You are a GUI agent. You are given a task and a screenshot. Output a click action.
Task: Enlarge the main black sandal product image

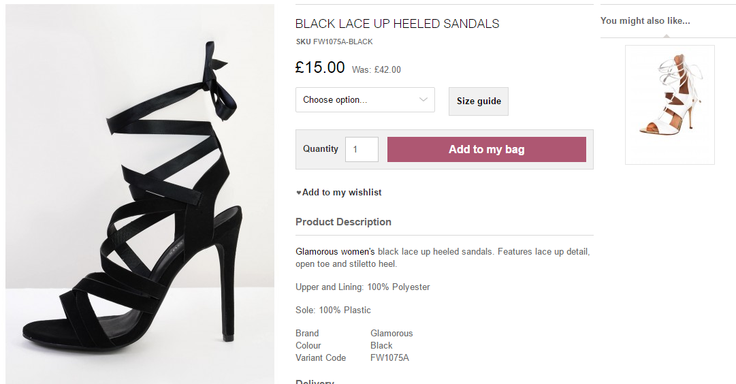coord(140,194)
